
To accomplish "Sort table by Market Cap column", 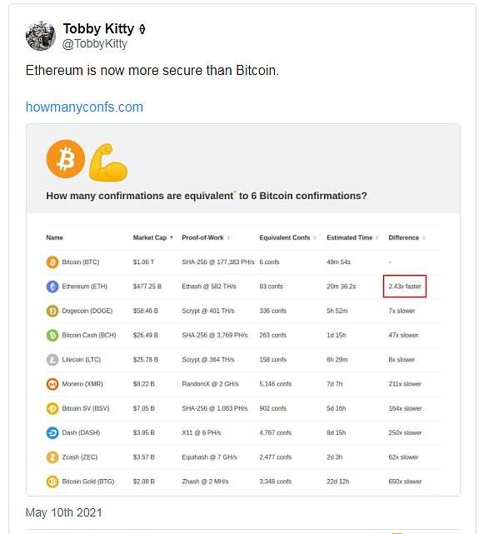I will tap(152, 237).
